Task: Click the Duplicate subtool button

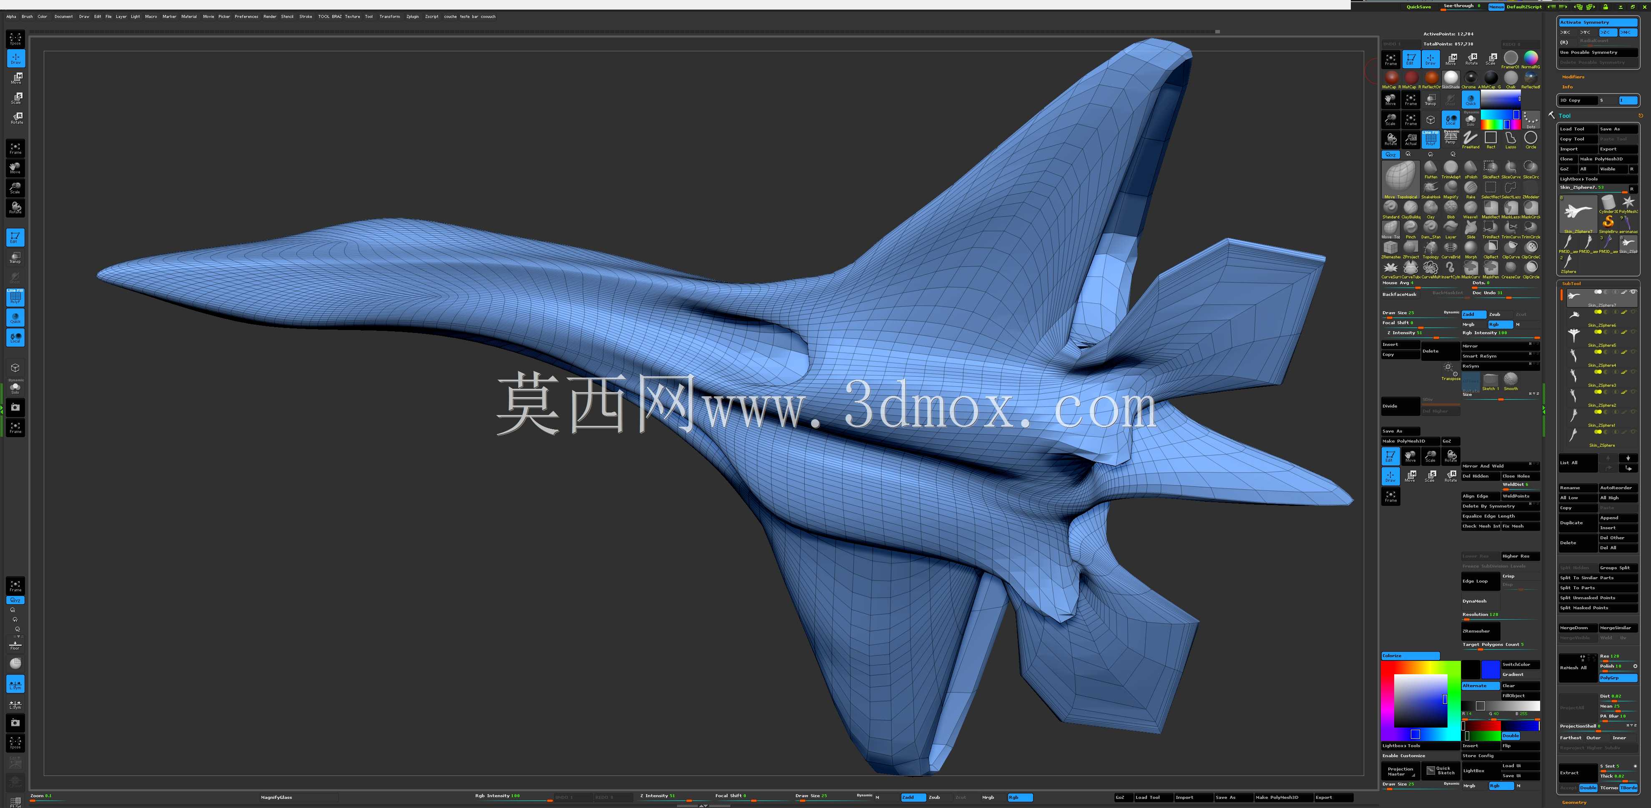Action: pyautogui.click(x=1577, y=523)
